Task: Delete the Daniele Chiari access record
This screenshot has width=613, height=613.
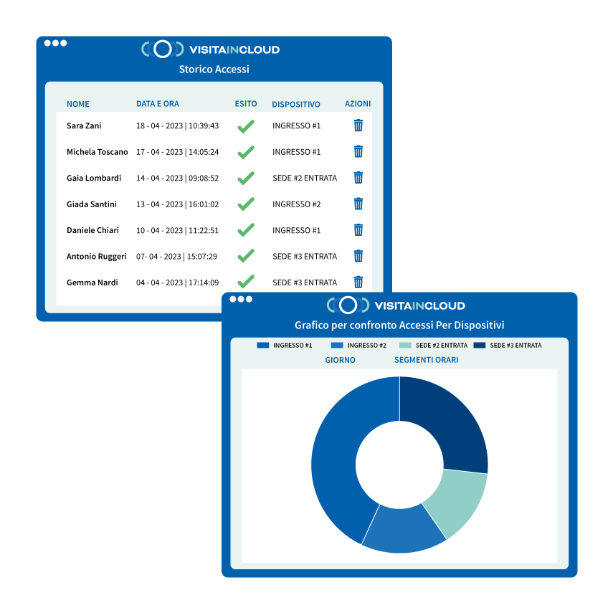Action: [358, 230]
